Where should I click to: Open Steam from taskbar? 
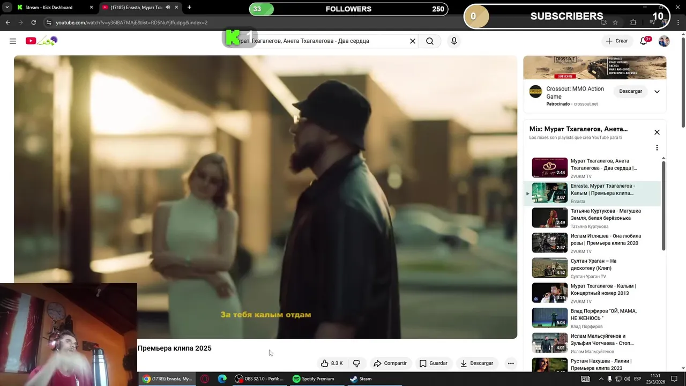(361, 378)
